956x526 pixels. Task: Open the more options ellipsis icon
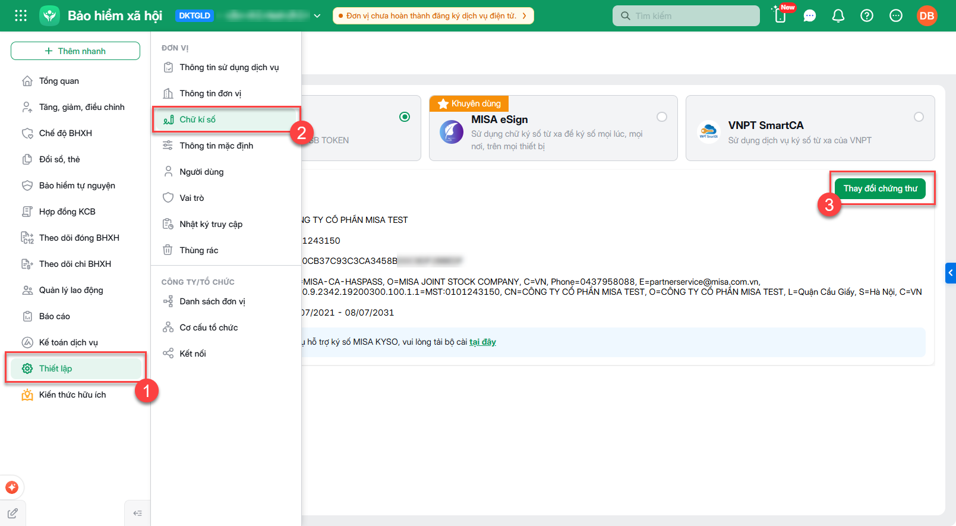coord(896,16)
